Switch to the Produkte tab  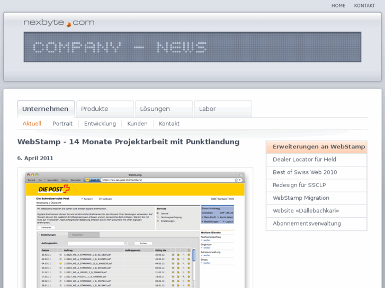(105, 109)
